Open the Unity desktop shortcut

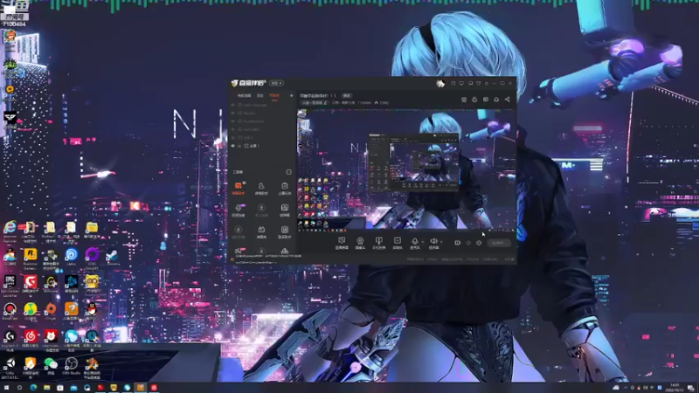(10, 368)
